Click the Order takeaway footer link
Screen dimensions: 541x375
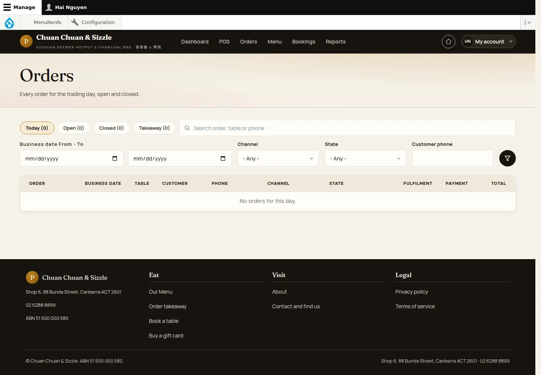coord(168,306)
